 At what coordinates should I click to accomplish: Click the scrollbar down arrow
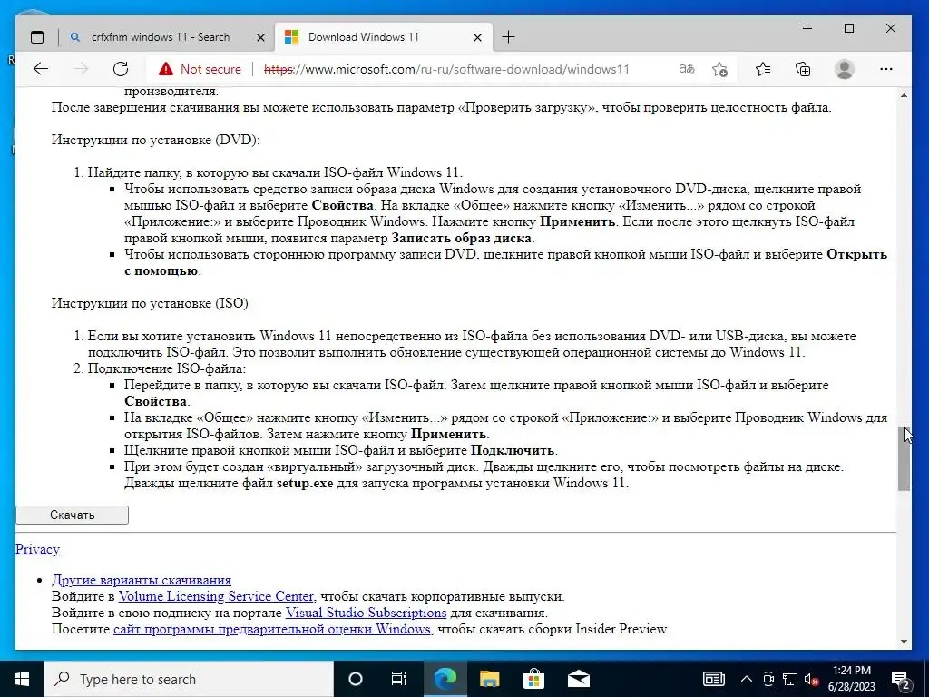tap(905, 642)
